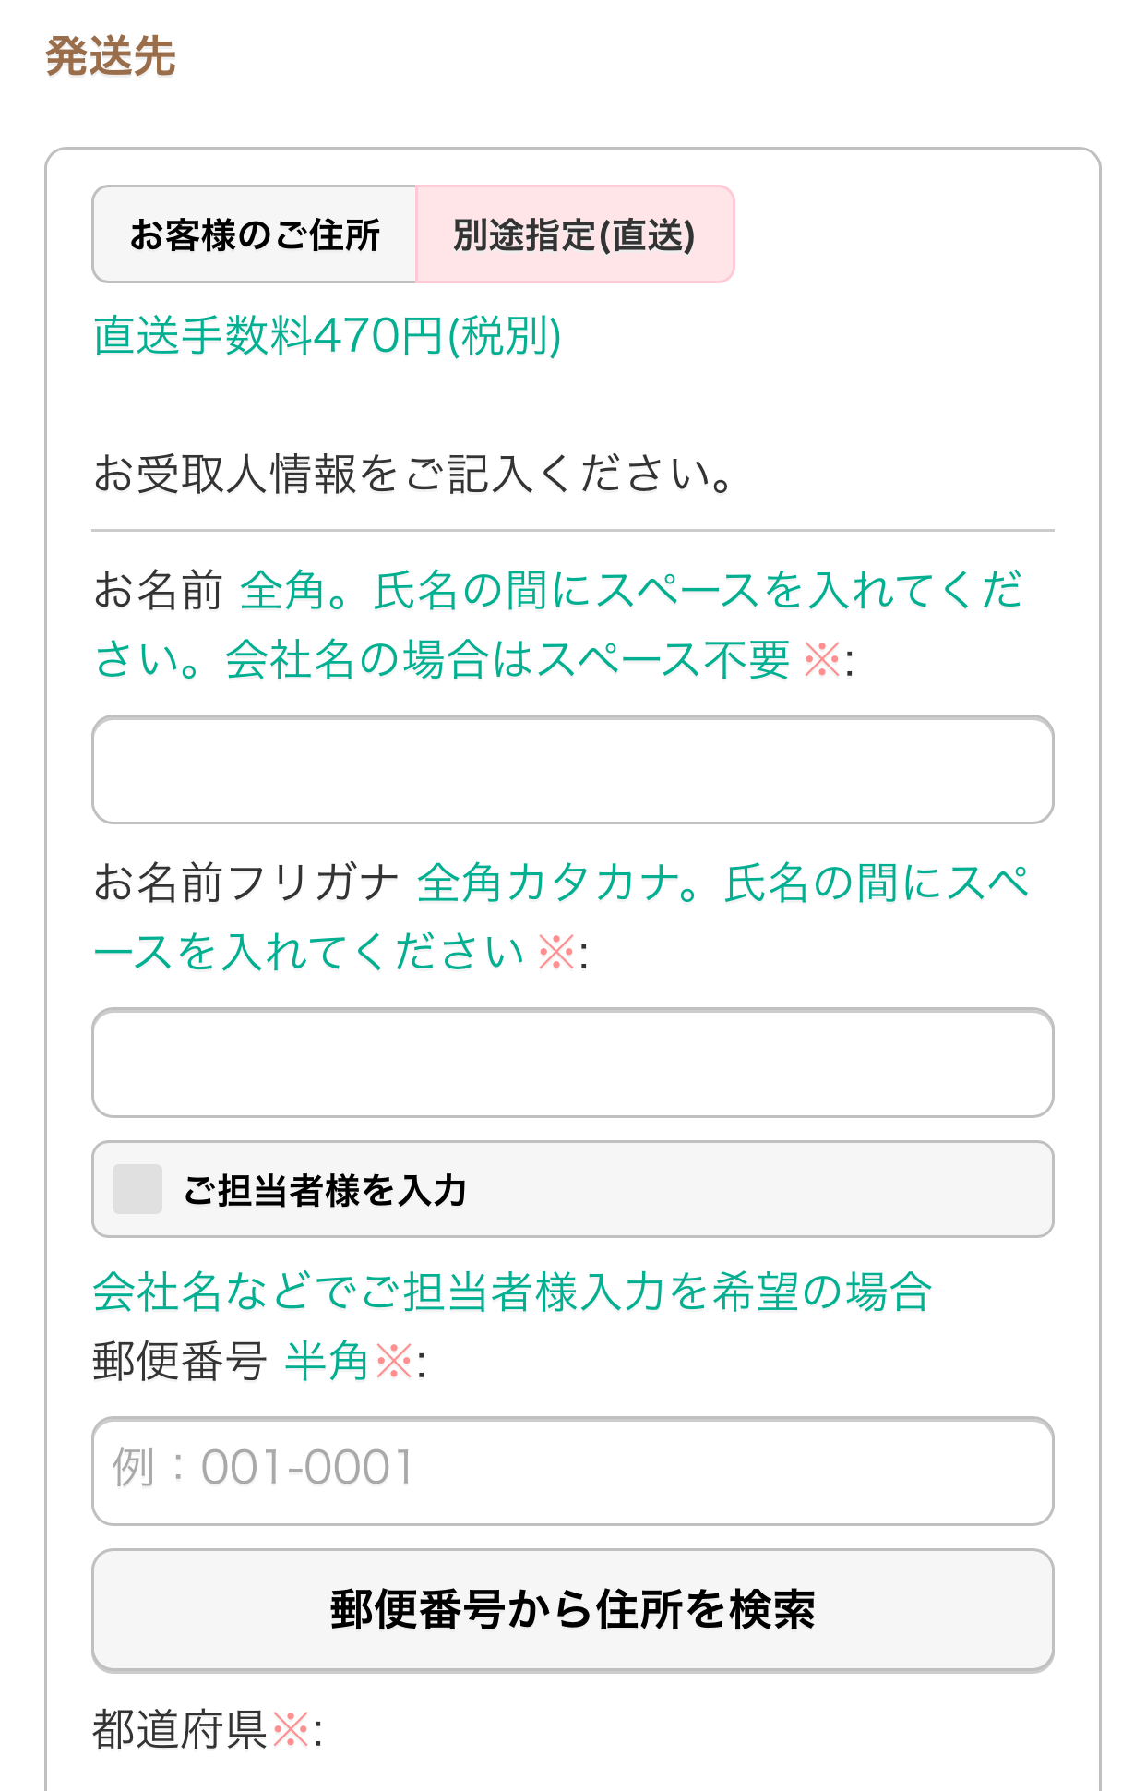Image resolution: width=1146 pixels, height=1791 pixels.
Task: Click the required ※ mark after 入れてください
Action: tap(556, 952)
